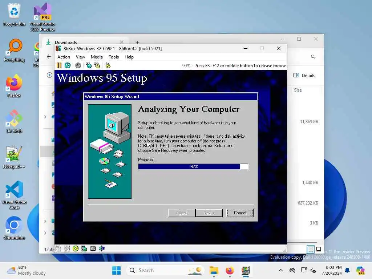Click the Next button in Setup Wizard

[209, 213]
